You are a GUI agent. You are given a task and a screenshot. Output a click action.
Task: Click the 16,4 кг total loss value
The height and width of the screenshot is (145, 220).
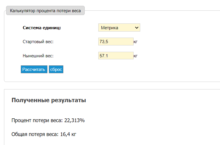[68, 134]
